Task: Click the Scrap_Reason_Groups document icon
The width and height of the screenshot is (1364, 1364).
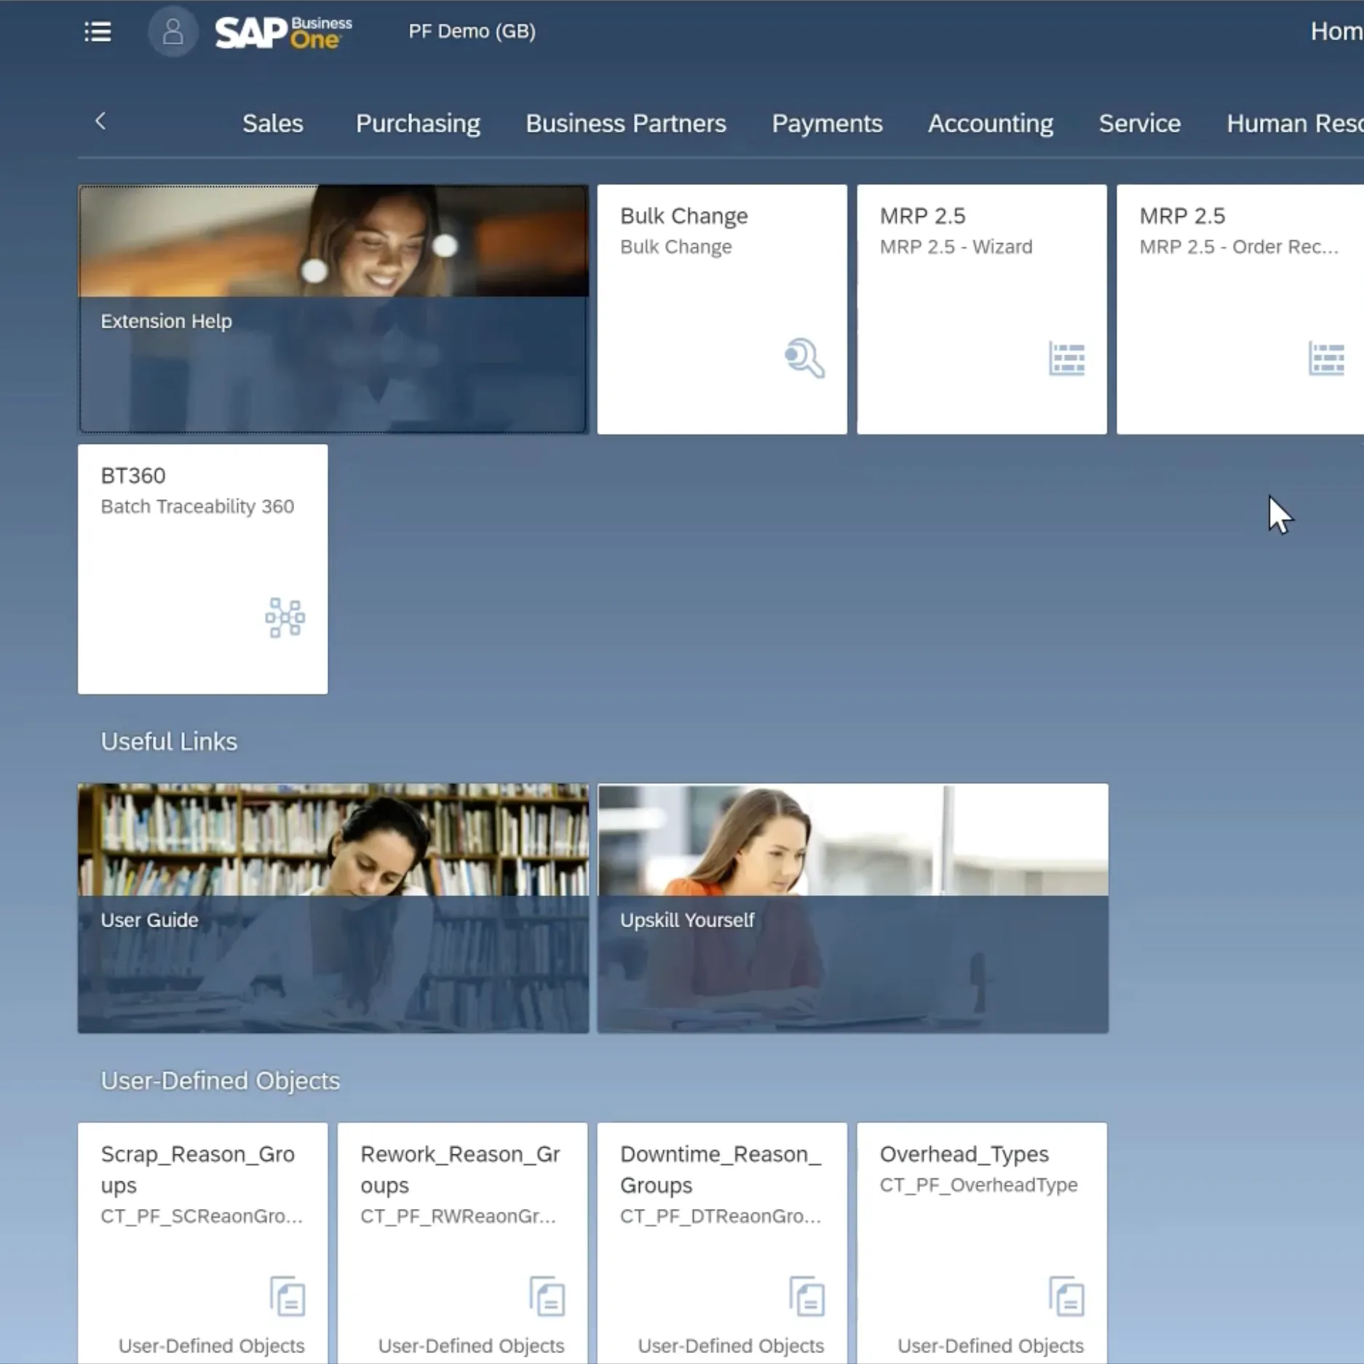Action: pyautogui.click(x=288, y=1296)
